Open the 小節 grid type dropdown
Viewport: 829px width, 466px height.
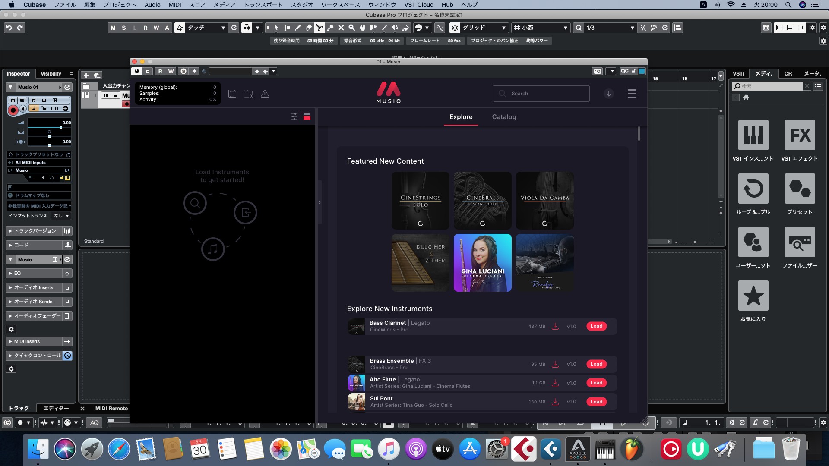point(541,28)
